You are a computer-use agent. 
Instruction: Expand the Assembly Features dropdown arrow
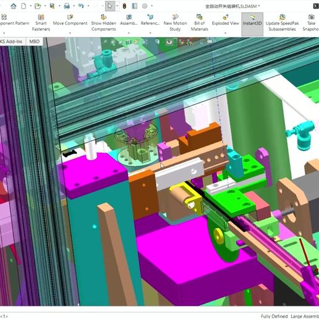(129, 33)
